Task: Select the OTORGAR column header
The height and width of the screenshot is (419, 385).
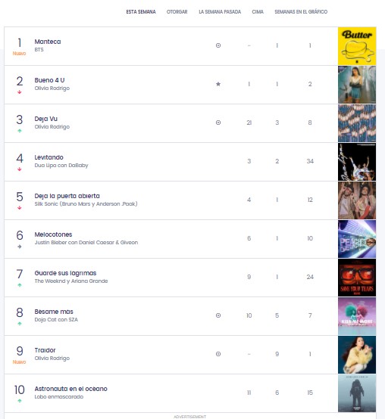Action: (177, 12)
